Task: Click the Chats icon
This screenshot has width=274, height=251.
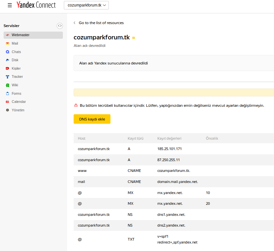Action: point(7,52)
